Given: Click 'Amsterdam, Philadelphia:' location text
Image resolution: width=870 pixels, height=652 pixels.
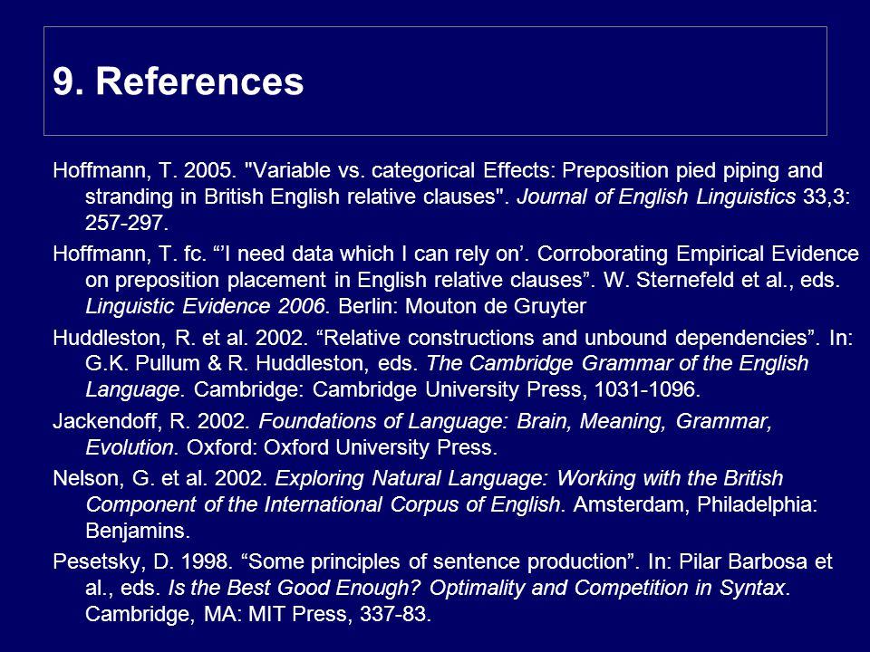Looking at the screenshot, I should (695, 504).
